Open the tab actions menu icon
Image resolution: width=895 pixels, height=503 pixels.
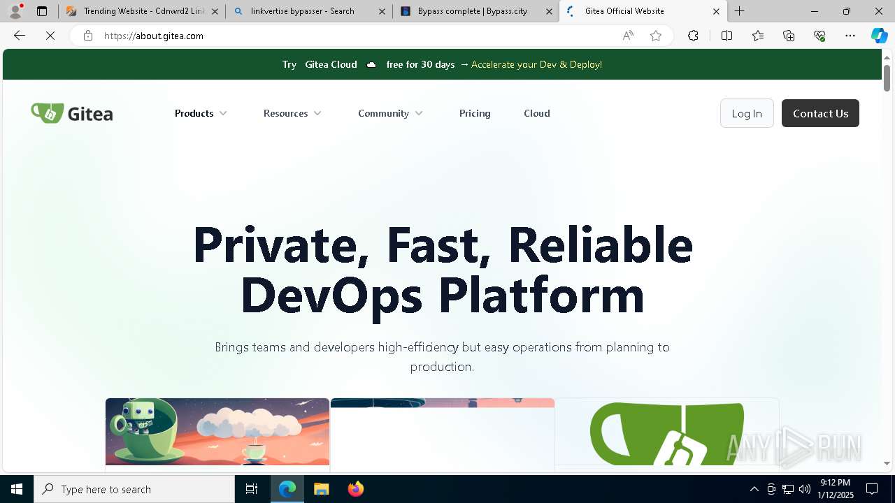click(x=42, y=11)
